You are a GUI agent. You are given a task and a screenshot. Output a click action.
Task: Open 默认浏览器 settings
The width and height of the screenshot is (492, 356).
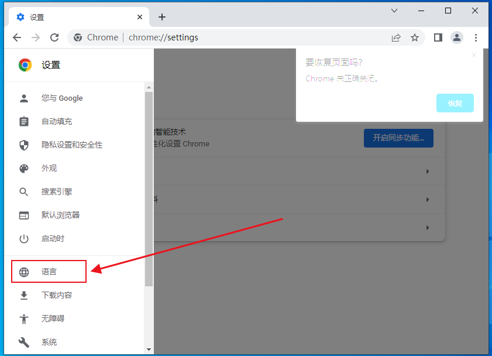tap(74, 215)
